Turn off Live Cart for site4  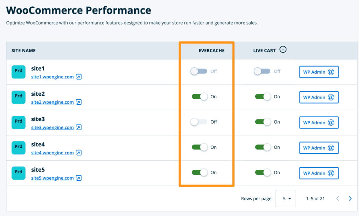263,147
